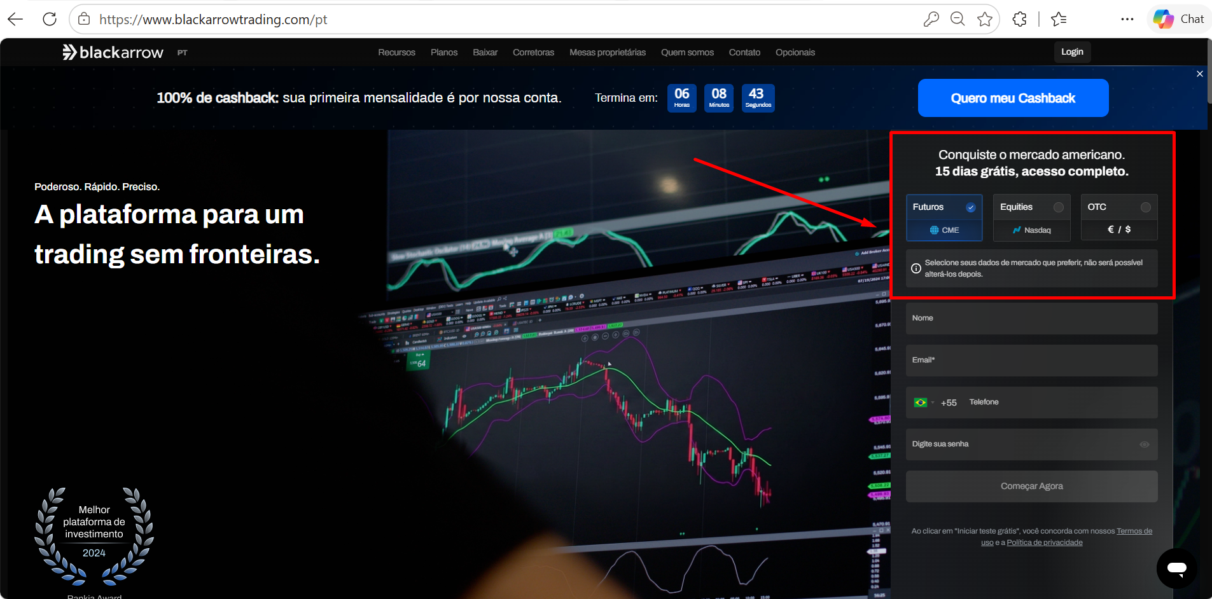The width and height of the screenshot is (1212, 599).
Task: Open Mesas proprietárias in the navigation
Action: 608,52
